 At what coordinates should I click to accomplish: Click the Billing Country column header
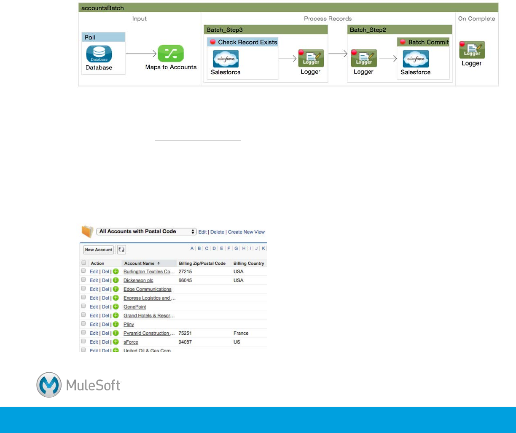249,264
